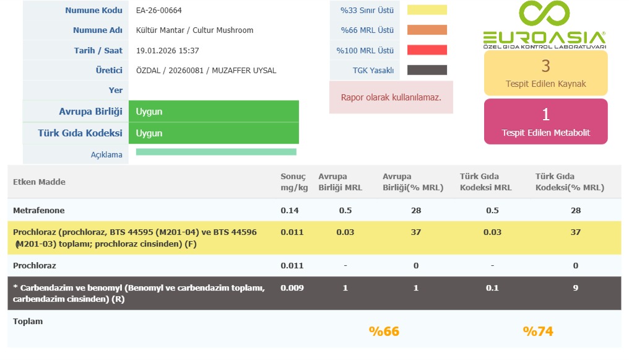Click the green Açıklama bar
The width and height of the screenshot is (629, 360).
[x=215, y=152]
